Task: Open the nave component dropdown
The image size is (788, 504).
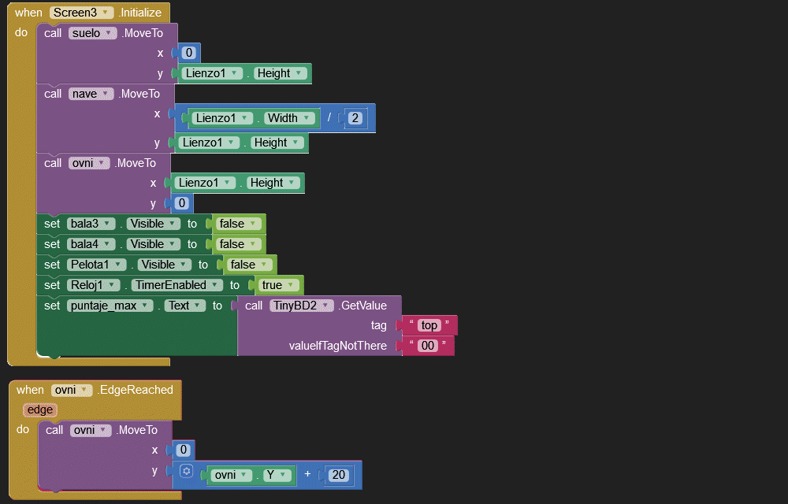Action: (91, 94)
